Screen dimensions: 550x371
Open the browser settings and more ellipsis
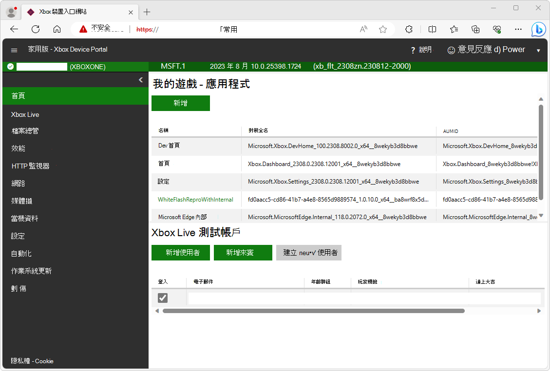518,29
